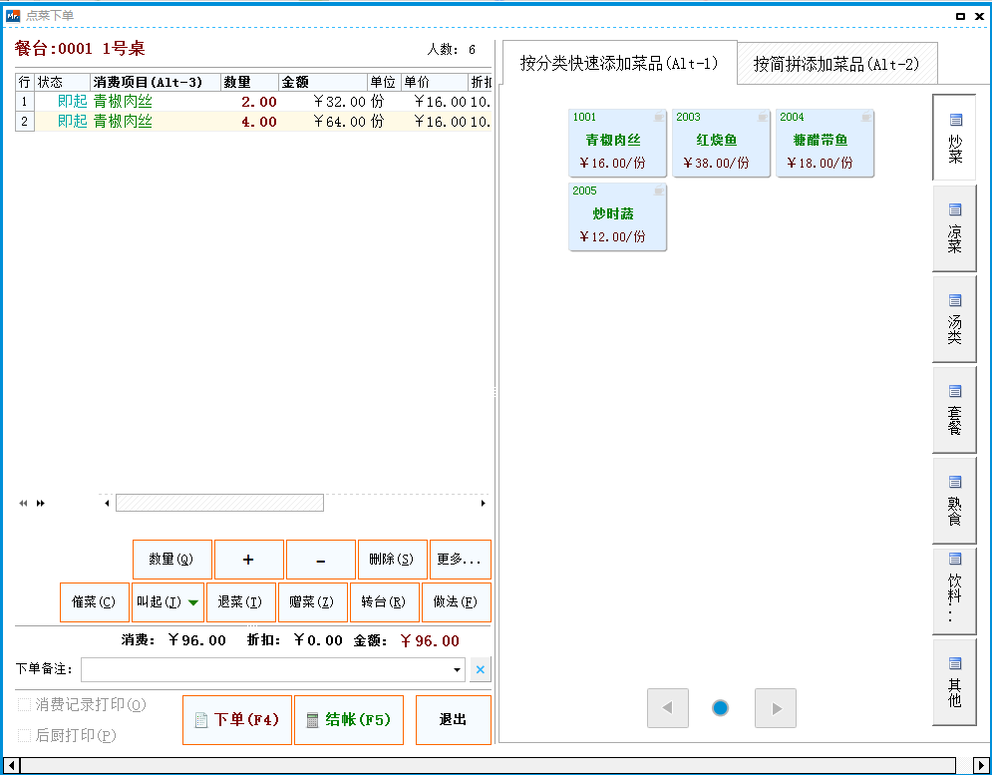Open the 饮料 category tab
The image size is (992, 775).
[954, 590]
